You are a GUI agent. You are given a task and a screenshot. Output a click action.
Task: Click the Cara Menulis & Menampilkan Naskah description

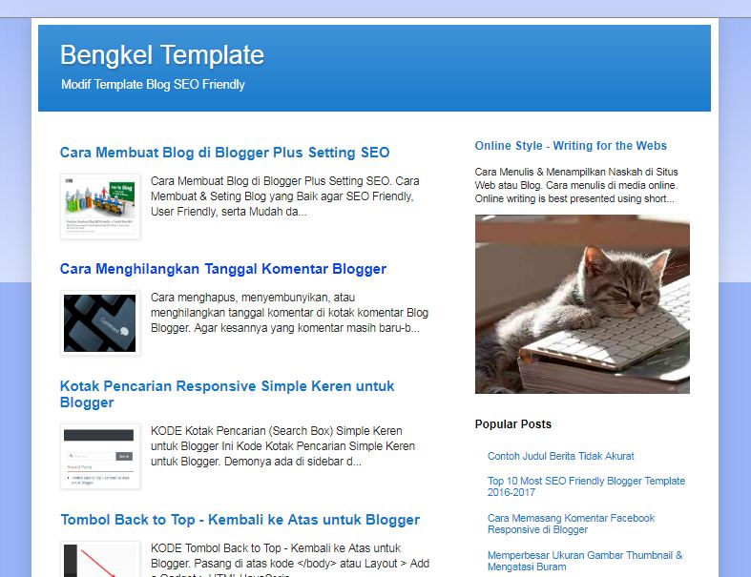pyautogui.click(x=576, y=185)
